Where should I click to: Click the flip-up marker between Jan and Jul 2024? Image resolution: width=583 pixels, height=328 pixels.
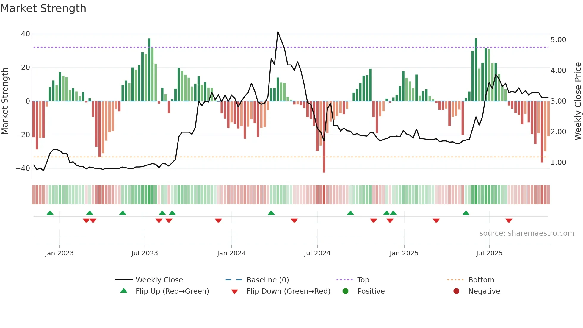[x=271, y=213]
